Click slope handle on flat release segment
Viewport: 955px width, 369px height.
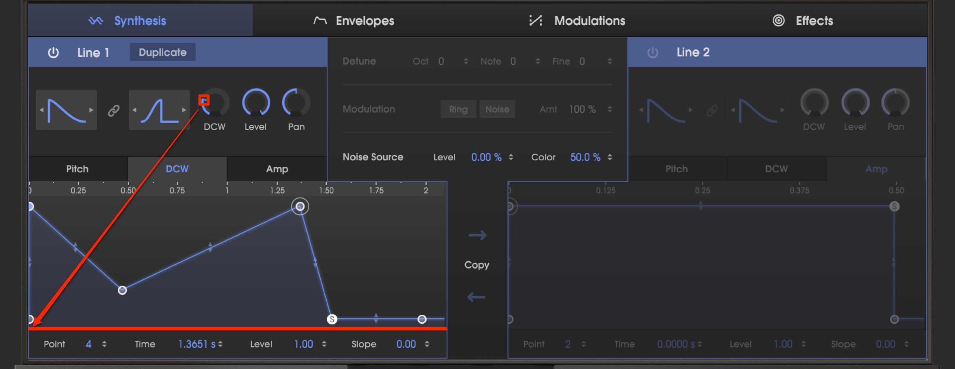click(x=376, y=318)
